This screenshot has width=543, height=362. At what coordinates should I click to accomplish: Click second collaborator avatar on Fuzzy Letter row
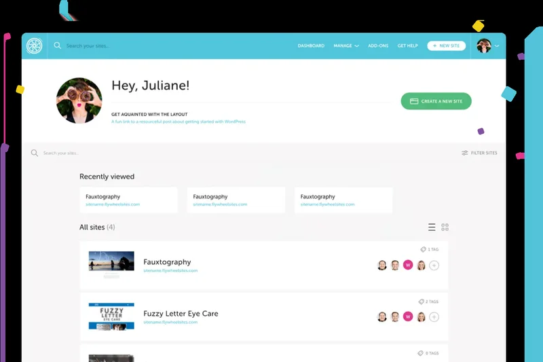[x=395, y=316]
